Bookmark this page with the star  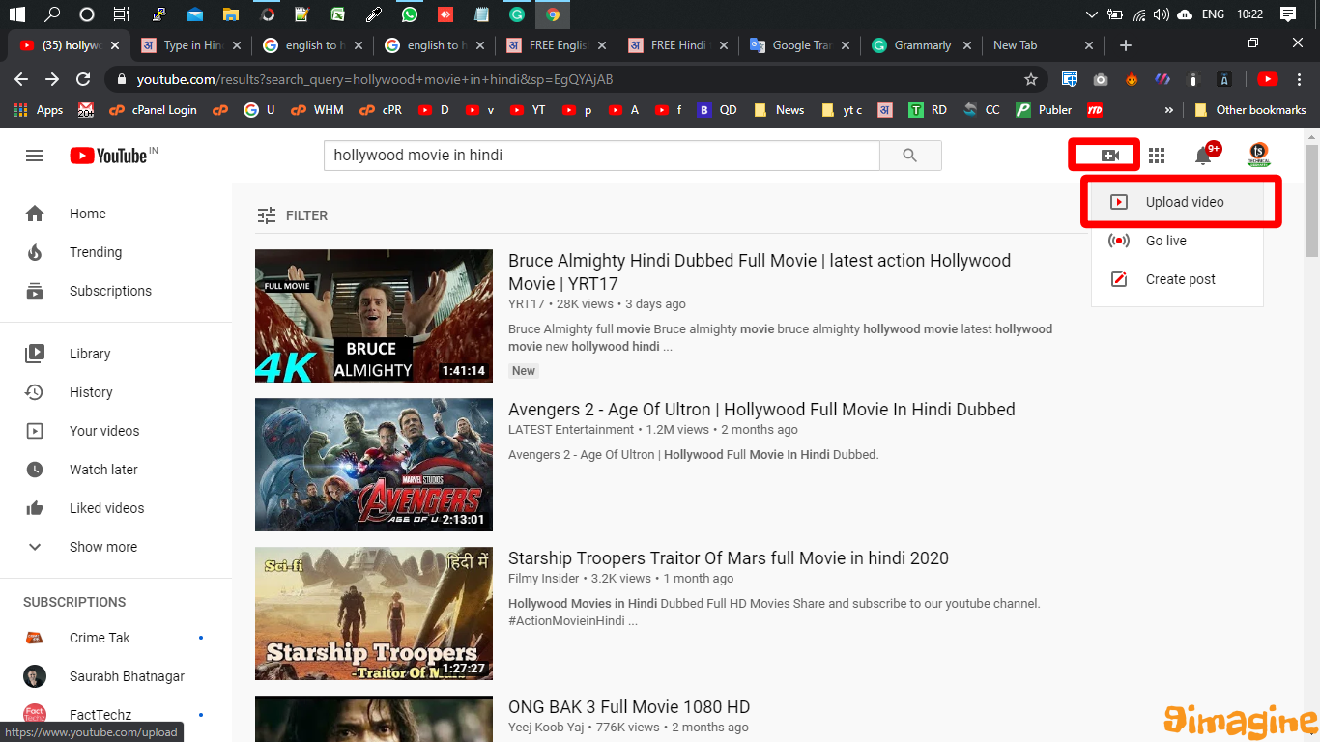point(1031,79)
